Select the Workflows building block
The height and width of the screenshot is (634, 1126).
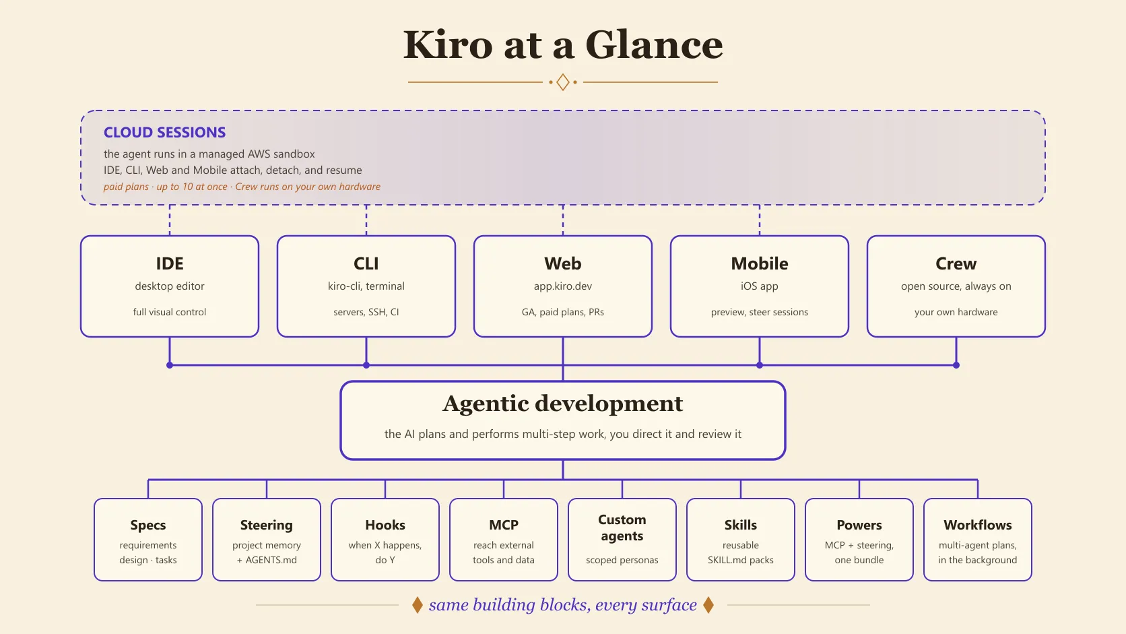coord(978,540)
